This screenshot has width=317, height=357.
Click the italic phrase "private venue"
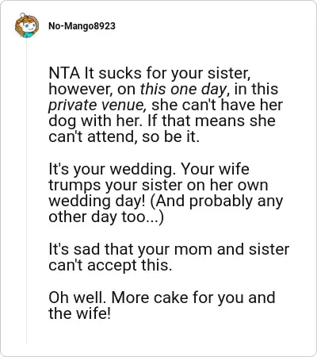(96, 105)
